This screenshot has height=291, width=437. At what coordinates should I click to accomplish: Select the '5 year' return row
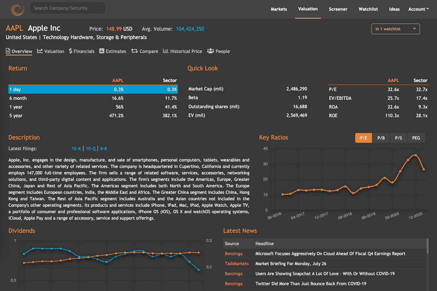click(x=93, y=116)
